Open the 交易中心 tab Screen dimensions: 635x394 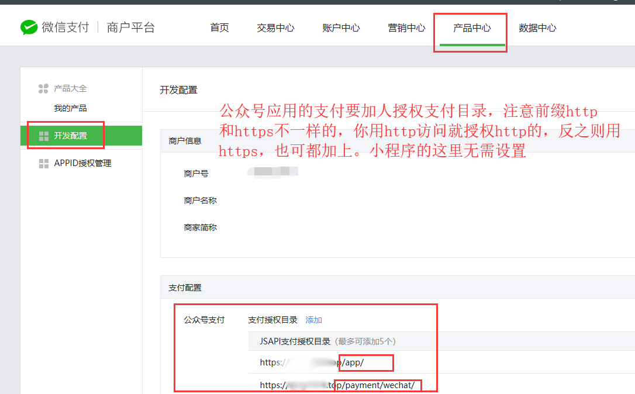tap(275, 28)
